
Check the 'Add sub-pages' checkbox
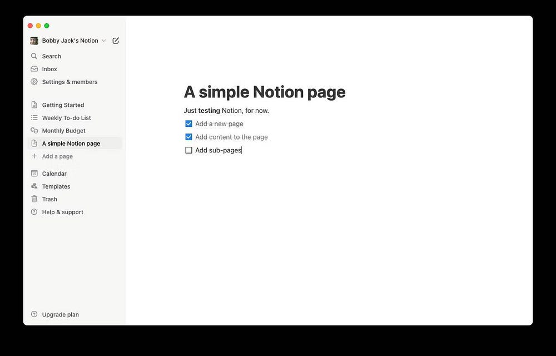pos(188,150)
